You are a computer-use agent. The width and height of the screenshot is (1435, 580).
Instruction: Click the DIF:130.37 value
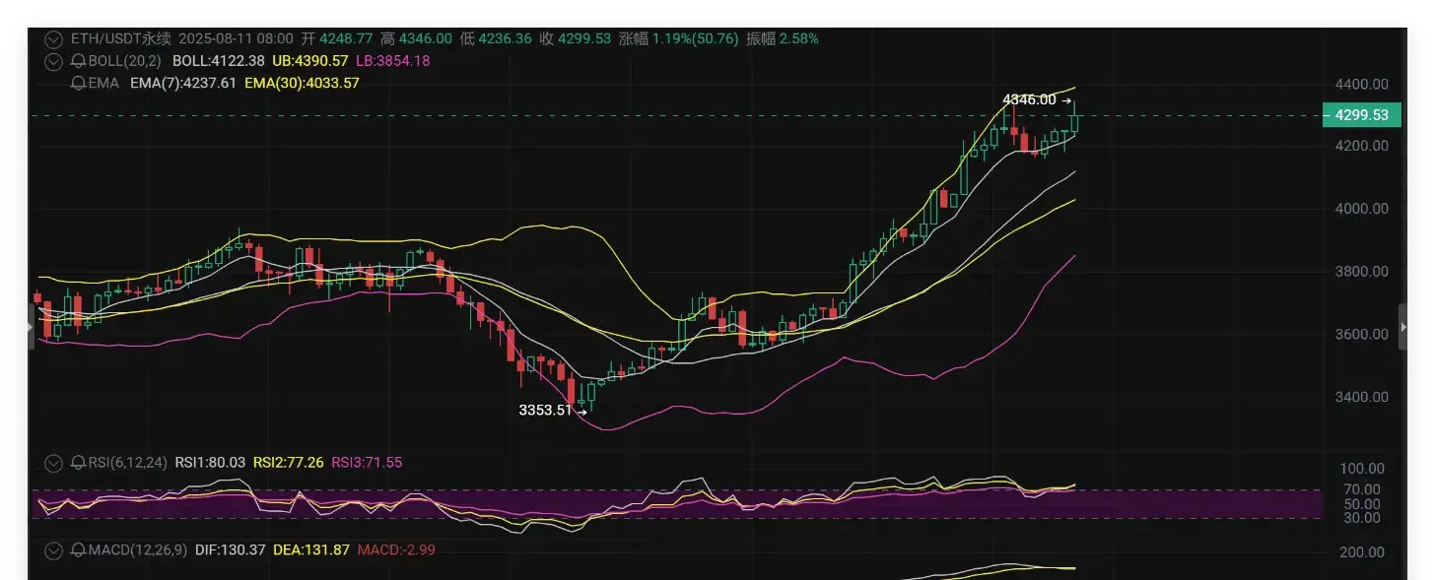coord(229,549)
